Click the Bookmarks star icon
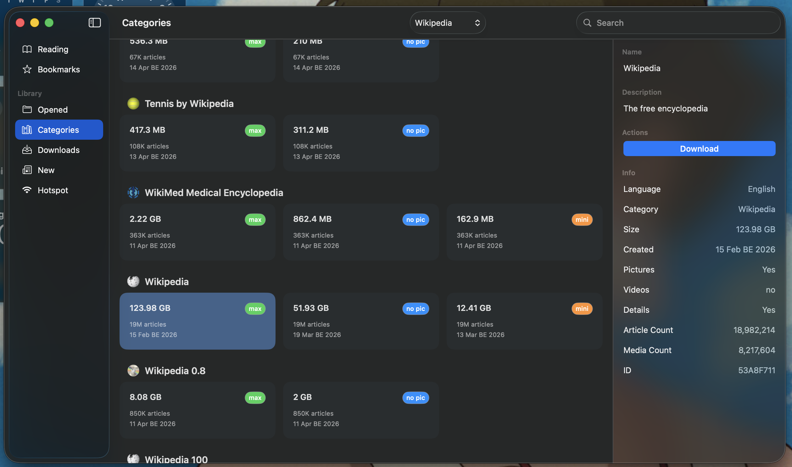The width and height of the screenshot is (792, 467). click(27, 69)
